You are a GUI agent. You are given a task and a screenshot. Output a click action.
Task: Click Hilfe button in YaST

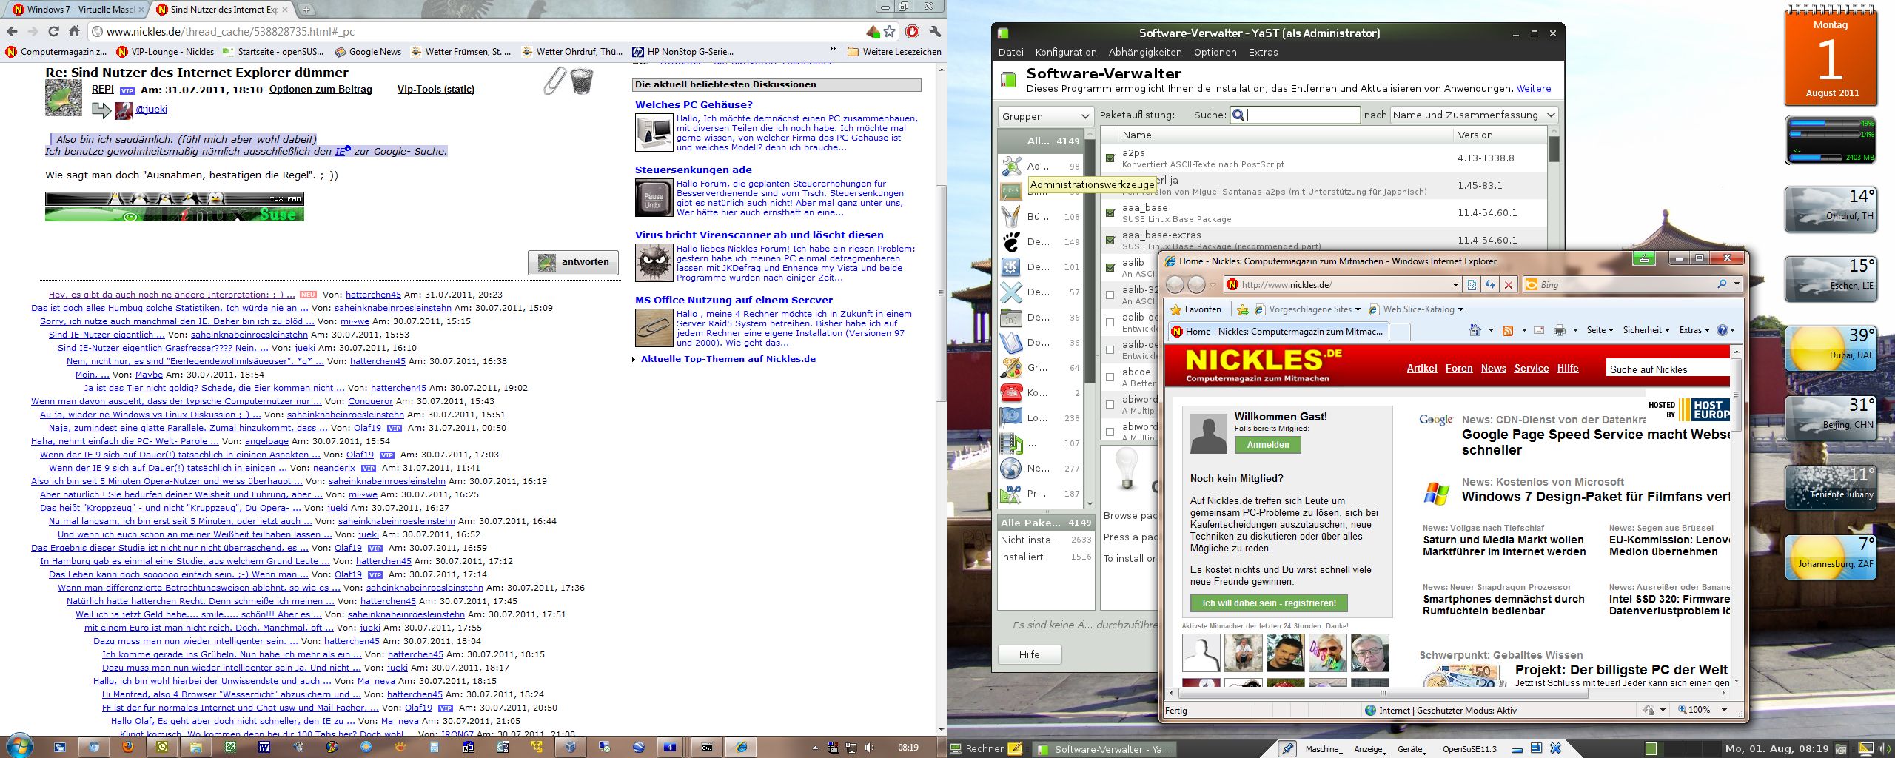tap(1029, 654)
